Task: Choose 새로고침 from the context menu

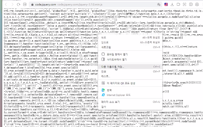Action: (130, 47)
